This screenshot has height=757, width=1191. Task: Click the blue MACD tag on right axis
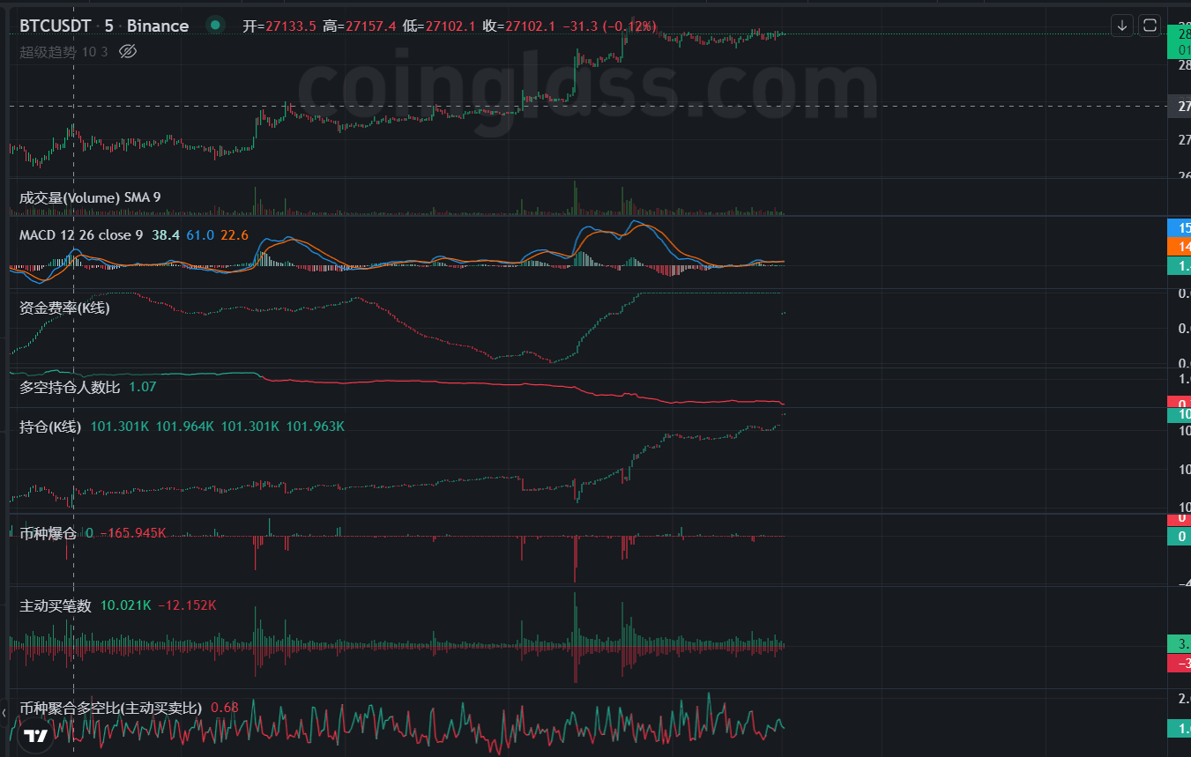[x=1179, y=227]
